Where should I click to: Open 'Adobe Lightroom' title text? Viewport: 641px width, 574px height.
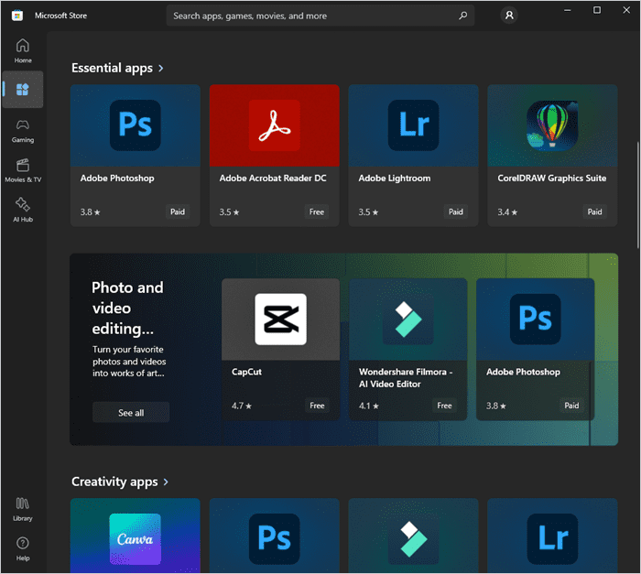pos(395,179)
